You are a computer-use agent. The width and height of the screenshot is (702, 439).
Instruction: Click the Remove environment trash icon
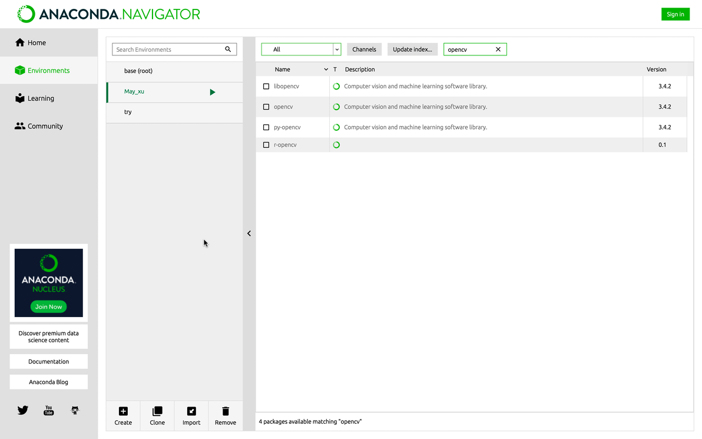coord(226,411)
